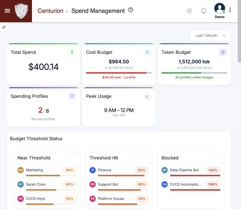Image resolution: width=241 pixels, height=209 pixels.
Task: Open the Demo user profile avatar
Action: (x=220, y=8)
